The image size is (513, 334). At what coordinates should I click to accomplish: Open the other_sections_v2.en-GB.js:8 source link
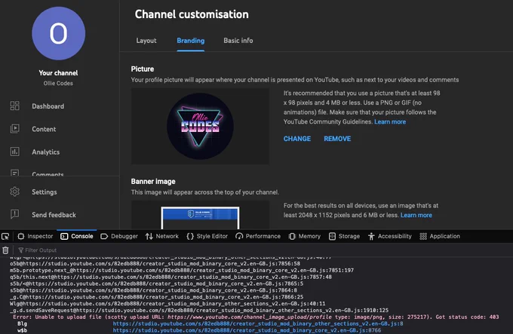(x=258, y=323)
